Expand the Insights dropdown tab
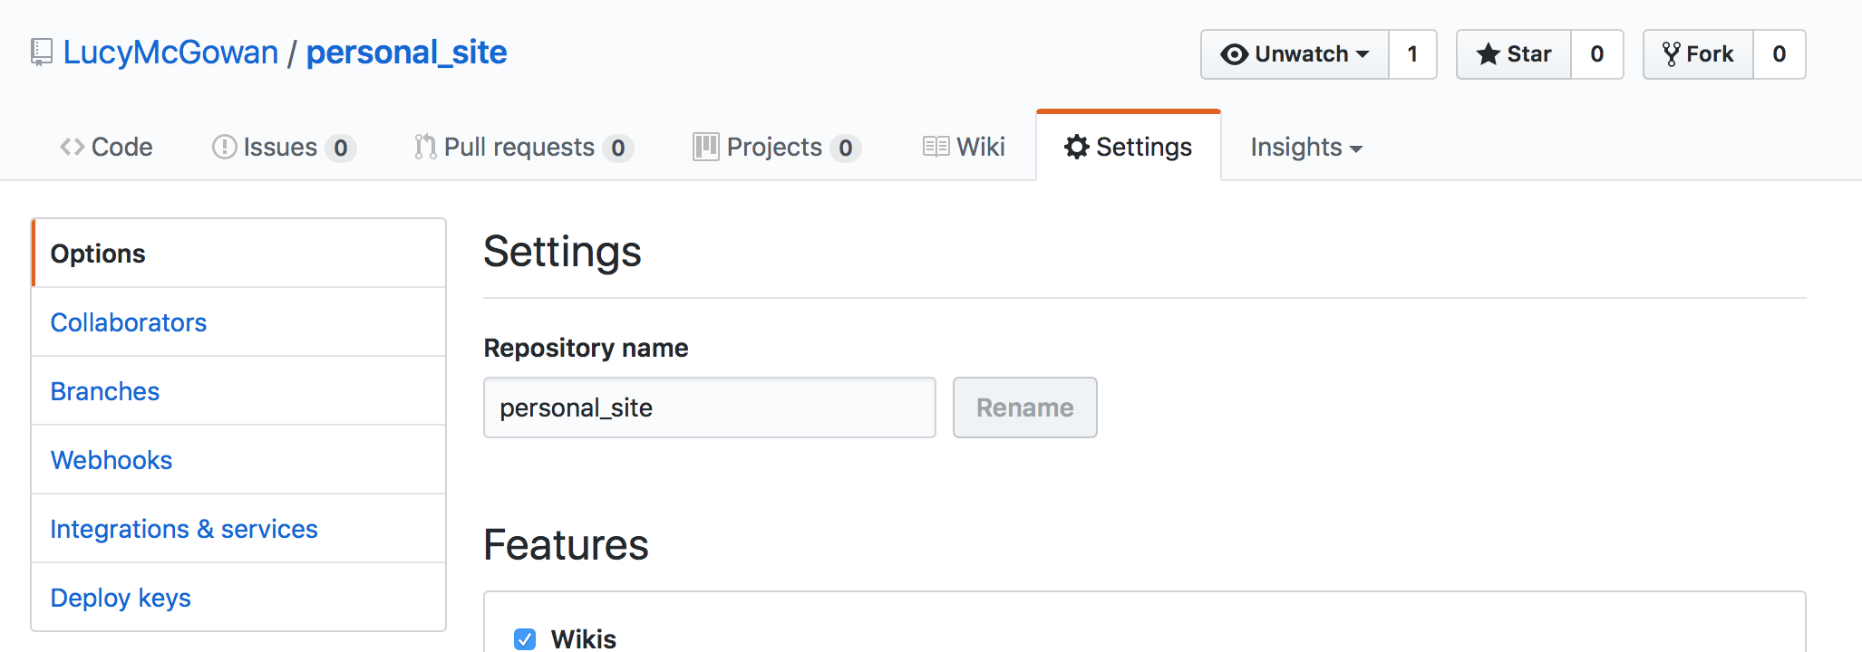The image size is (1862, 652). (x=1305, y=147)
